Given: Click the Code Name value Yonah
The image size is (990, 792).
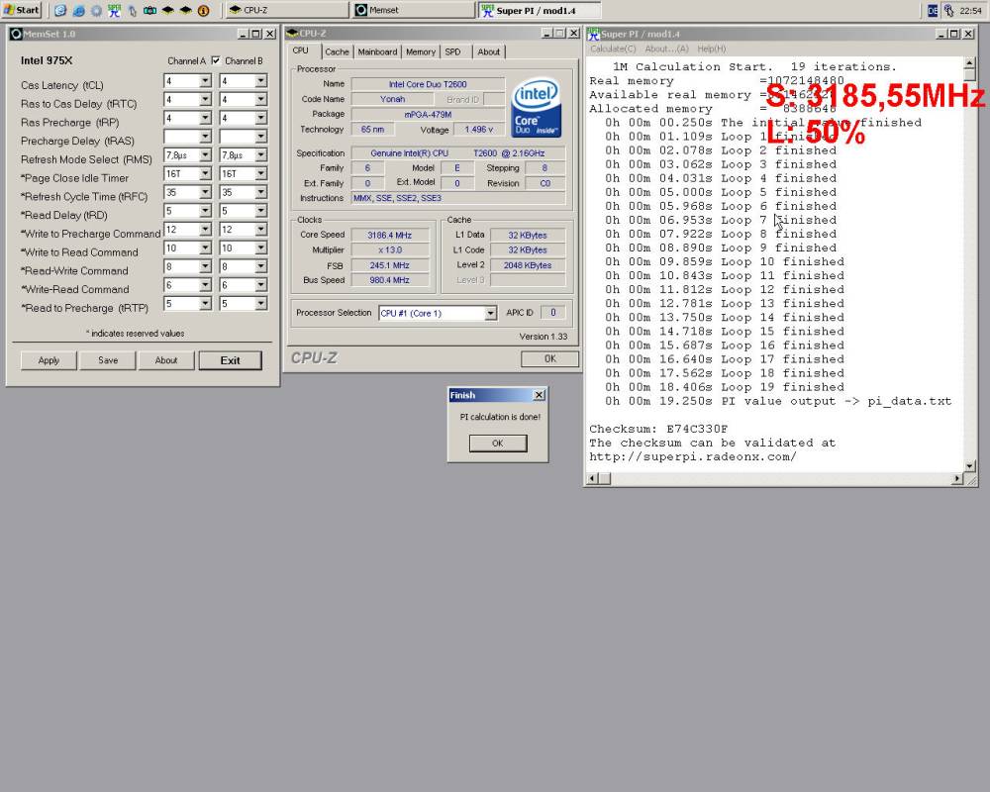Looking at the screenshot, I should pos(392,99).
